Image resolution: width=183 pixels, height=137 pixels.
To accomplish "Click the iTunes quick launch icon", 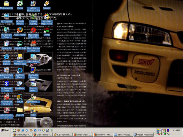I will coord(52,130).
